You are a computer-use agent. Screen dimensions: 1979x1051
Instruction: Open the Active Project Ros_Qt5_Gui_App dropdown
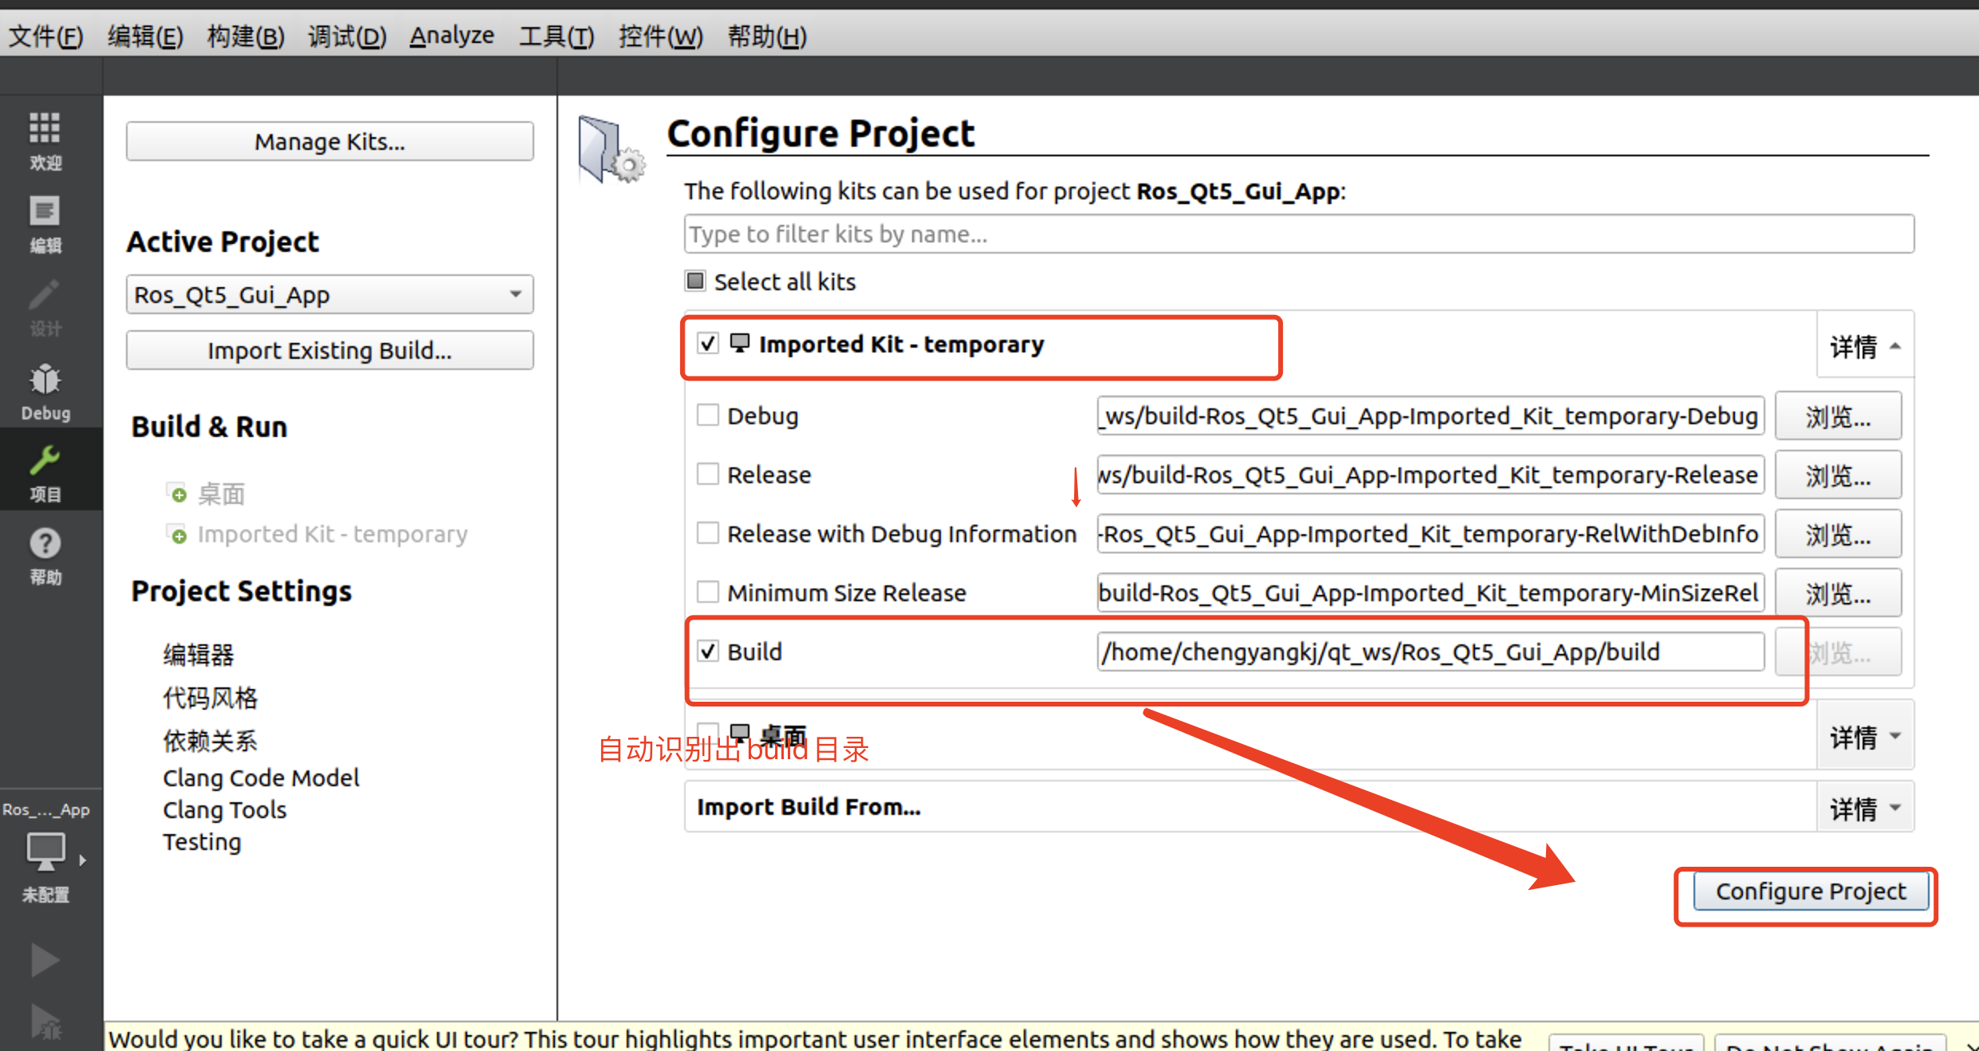coord(329,295)
